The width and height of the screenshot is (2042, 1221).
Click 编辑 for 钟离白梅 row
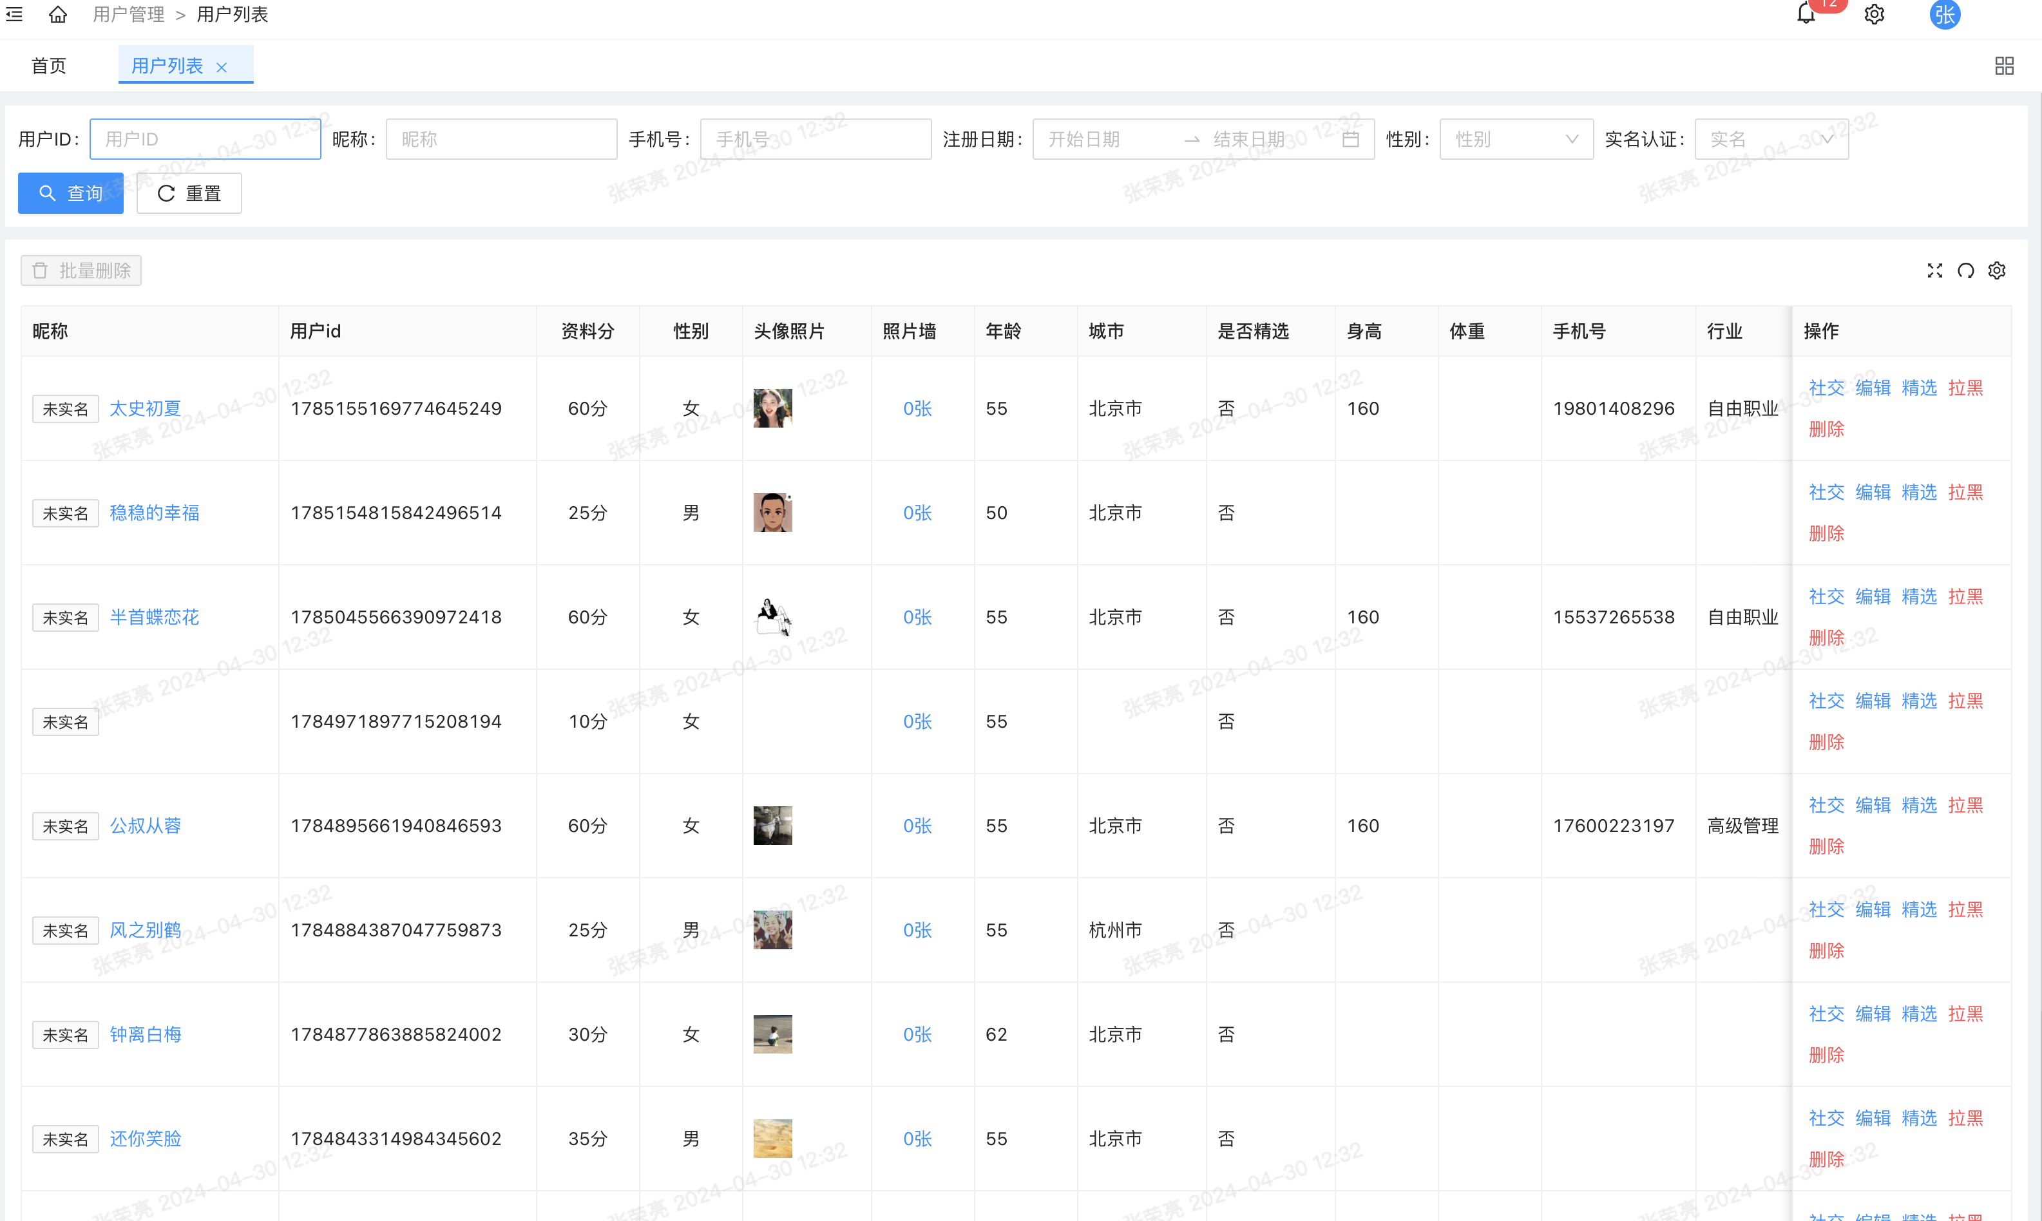1873,1014
